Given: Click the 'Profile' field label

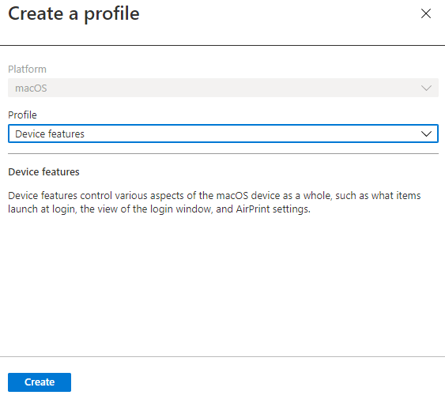Looking at the screenshot, I should point(22,115).
